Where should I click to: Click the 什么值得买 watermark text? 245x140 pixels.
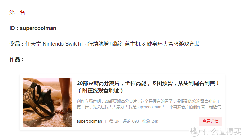222,131
